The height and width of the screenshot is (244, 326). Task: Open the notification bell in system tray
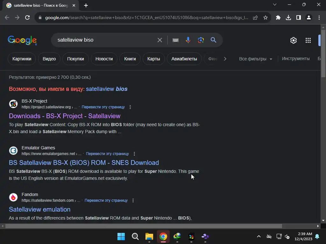click(x=317, y=236)
